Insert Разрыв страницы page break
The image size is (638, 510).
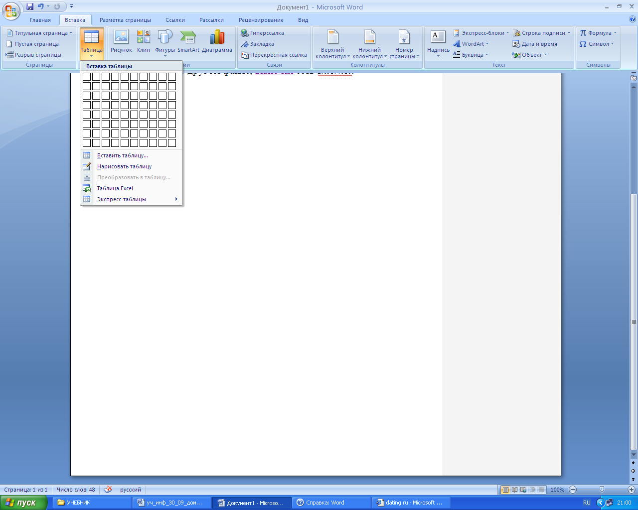(33, 55)
